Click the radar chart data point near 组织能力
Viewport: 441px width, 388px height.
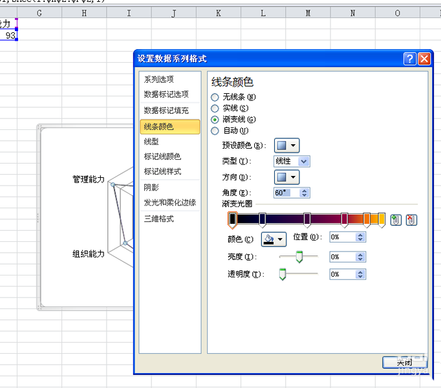(125, 242)
